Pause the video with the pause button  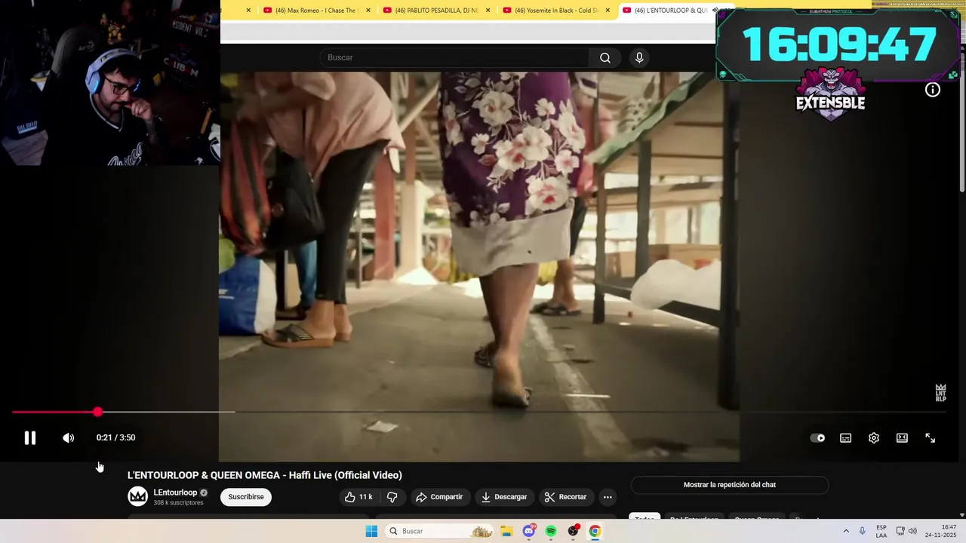[29, 437]
